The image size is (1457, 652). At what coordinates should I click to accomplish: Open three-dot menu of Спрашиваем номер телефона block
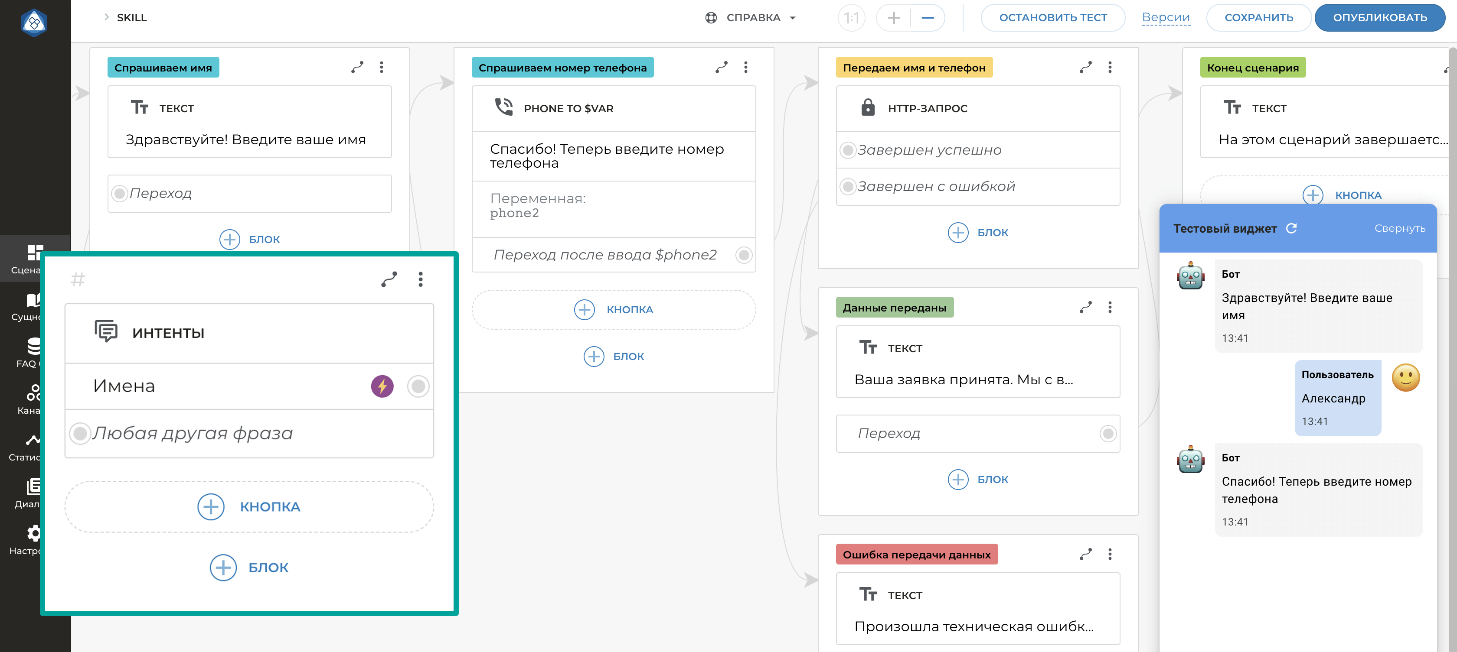(x=745, y=68)
